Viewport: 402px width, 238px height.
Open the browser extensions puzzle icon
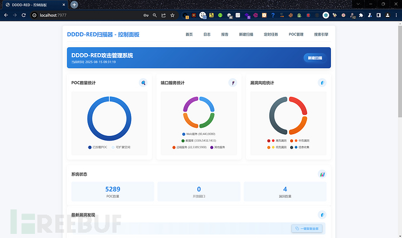coord(361,15)
